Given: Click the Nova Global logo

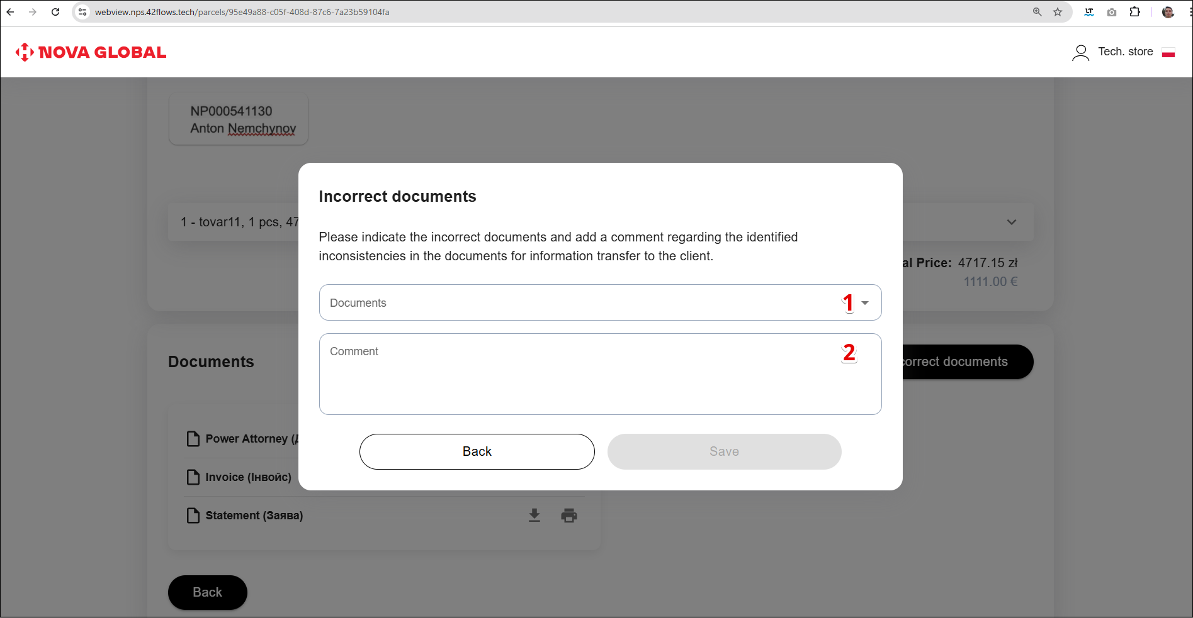Looking at the screenshot, I should click(x=91, y=52).
